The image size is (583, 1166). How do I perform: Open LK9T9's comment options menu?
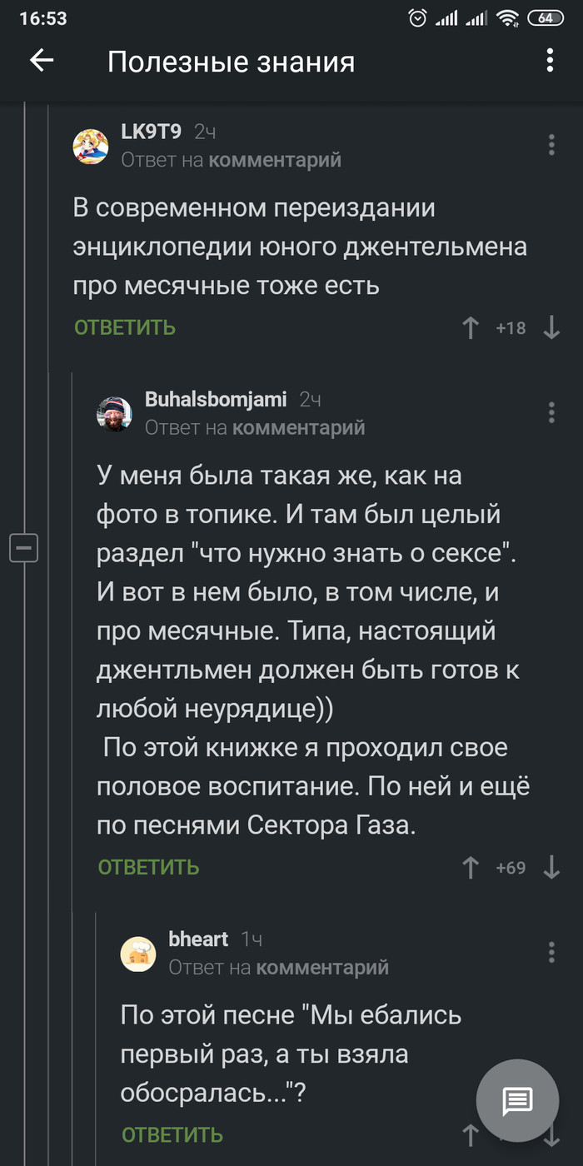pos(551,144)
